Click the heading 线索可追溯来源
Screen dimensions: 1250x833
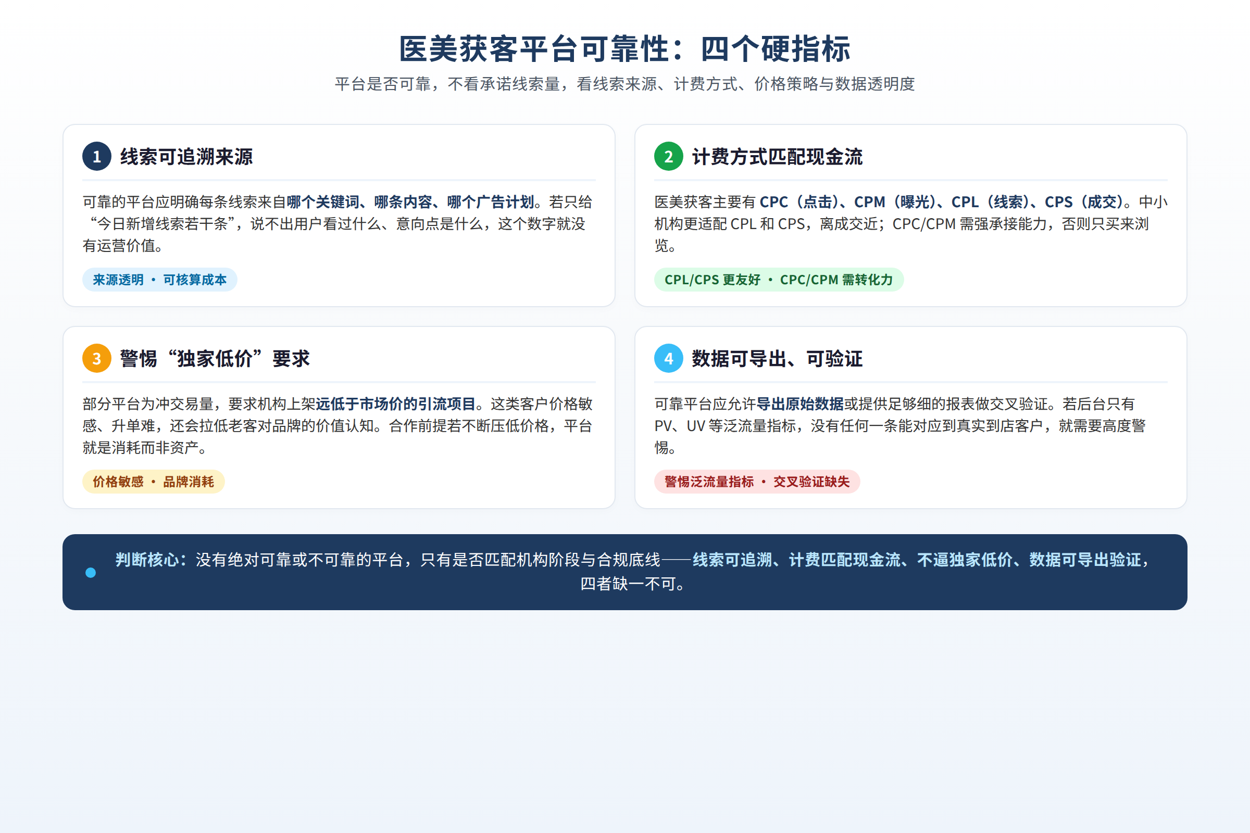186,157
